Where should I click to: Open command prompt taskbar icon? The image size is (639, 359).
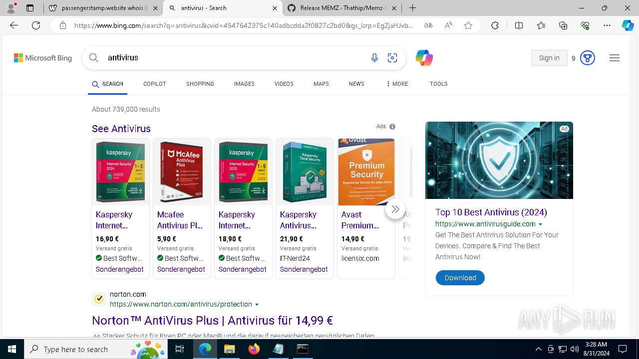[x=303, y=349]
